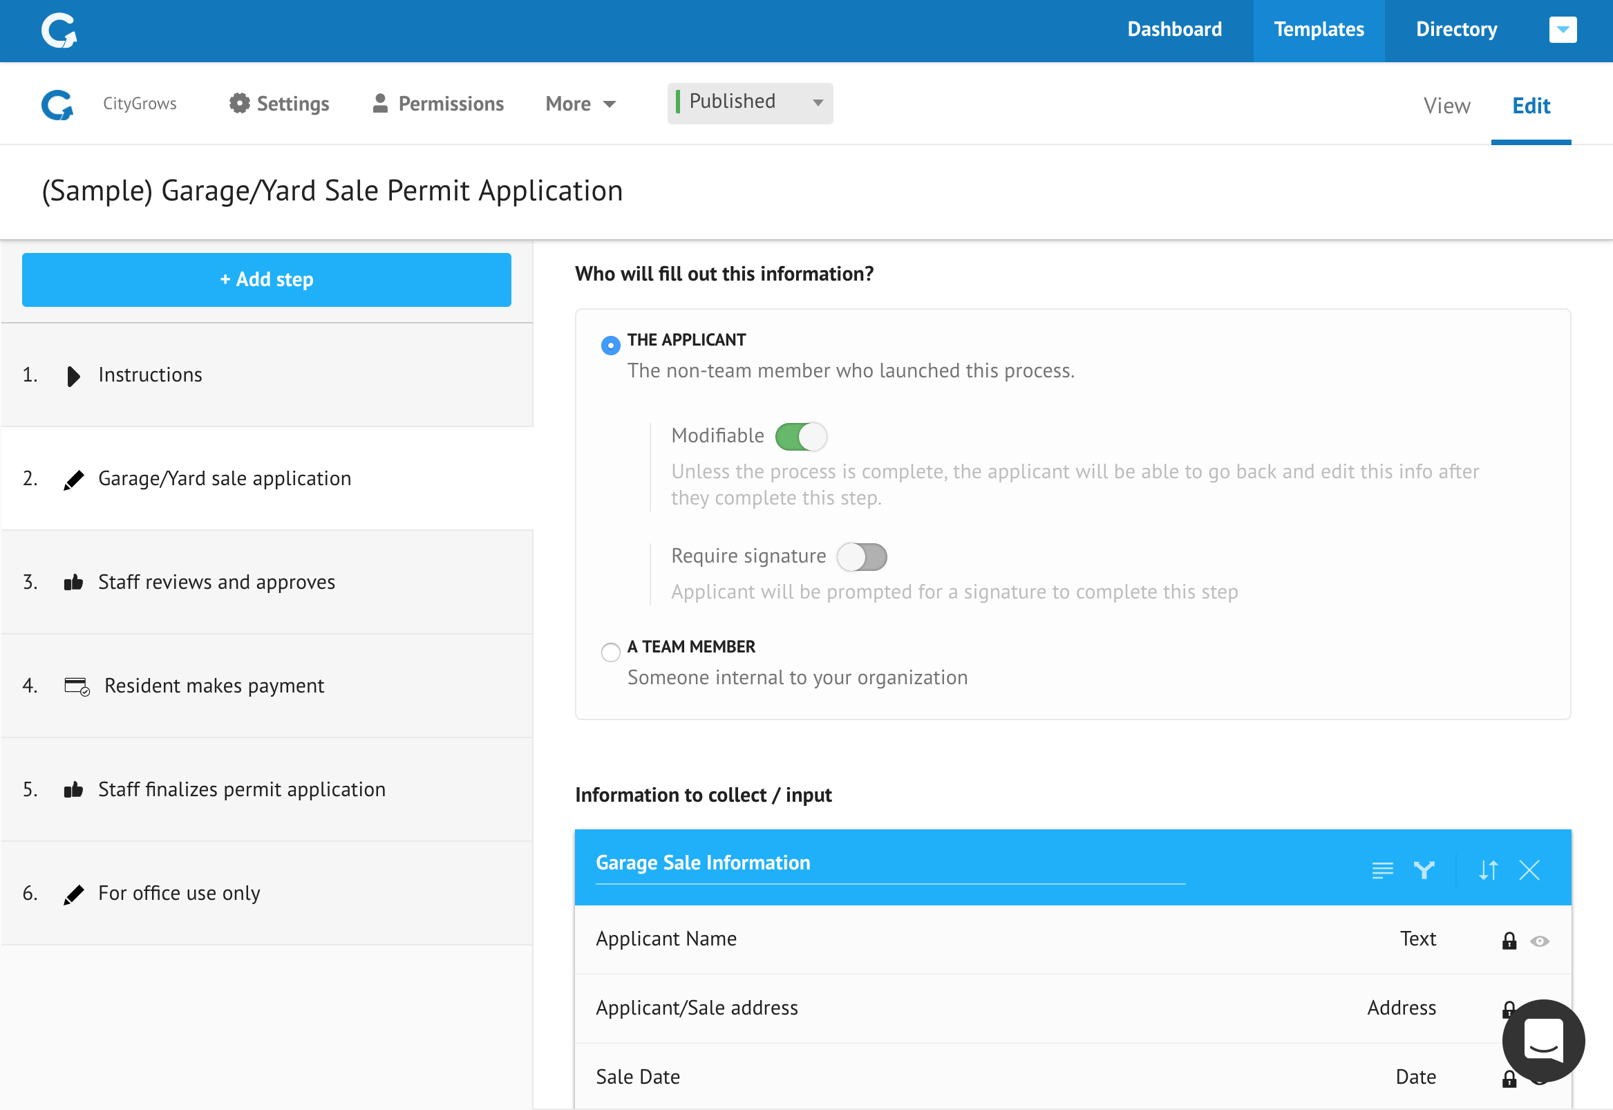
Task: Click the CityGrows logo in top bar
Action: [x=59, y=30]
